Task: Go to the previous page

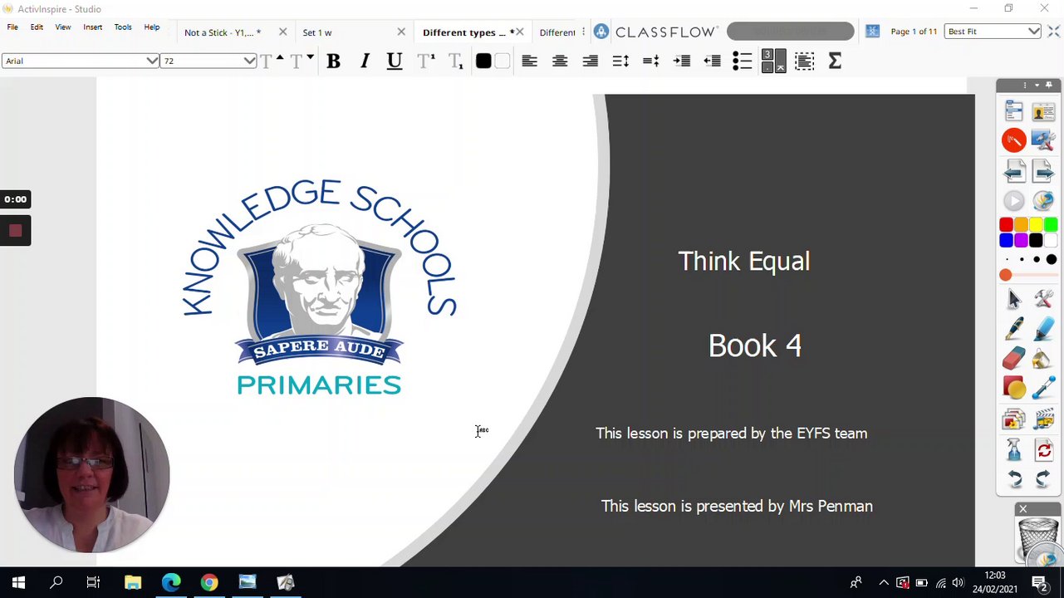Action: tap(1014, 171)
